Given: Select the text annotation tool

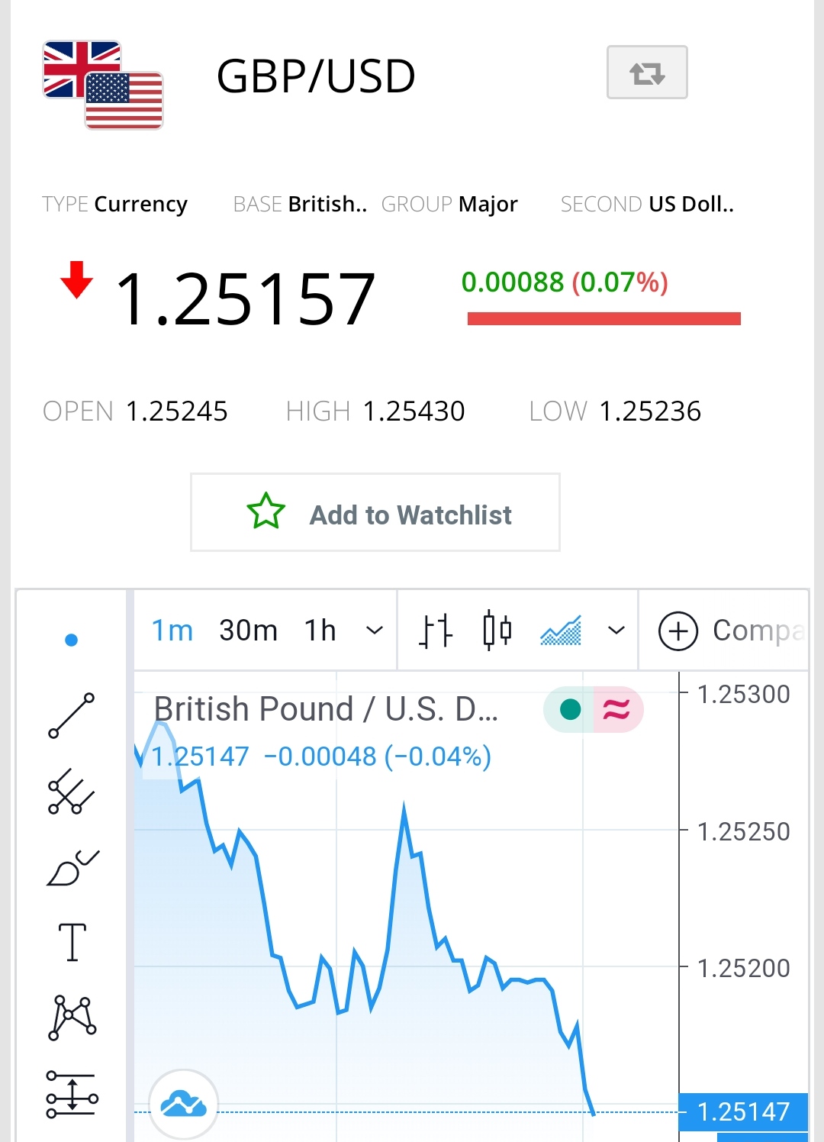Looking at the screenshot, I should point(72,942).
